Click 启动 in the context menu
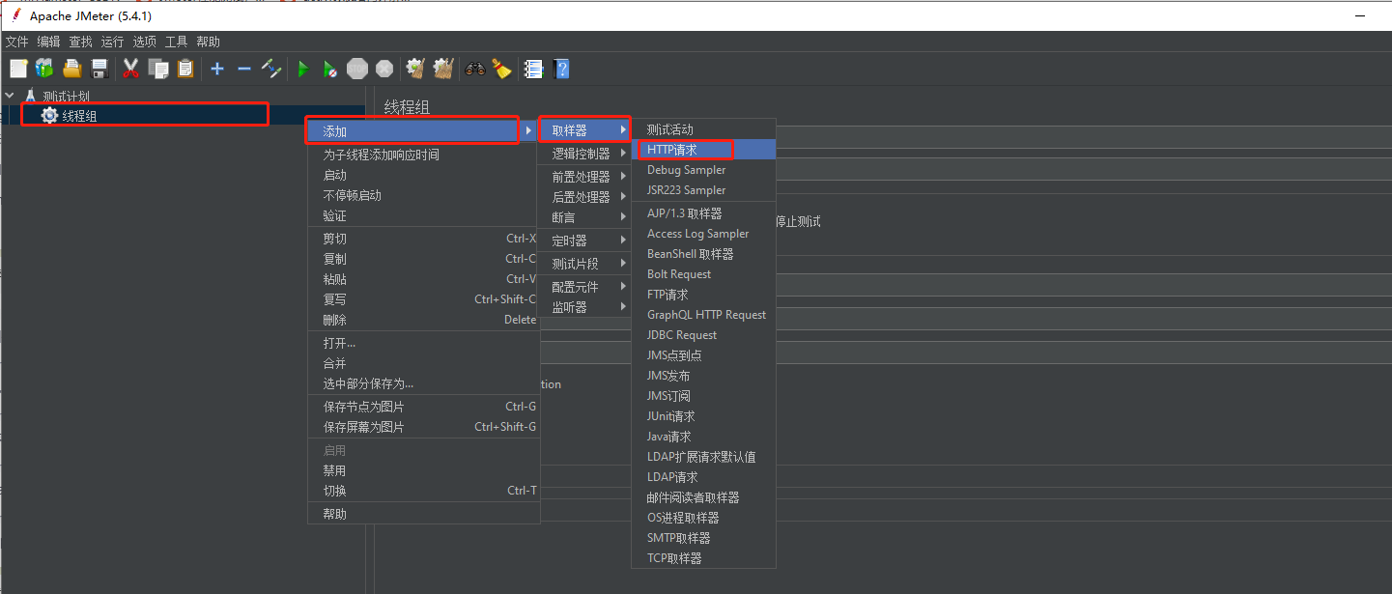 (x=423, y=175)
